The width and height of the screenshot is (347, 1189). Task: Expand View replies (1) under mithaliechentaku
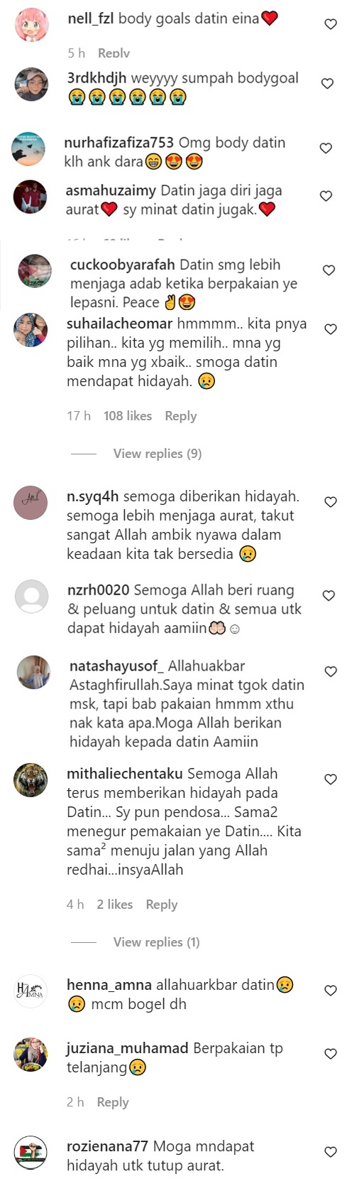coord(157,942)
